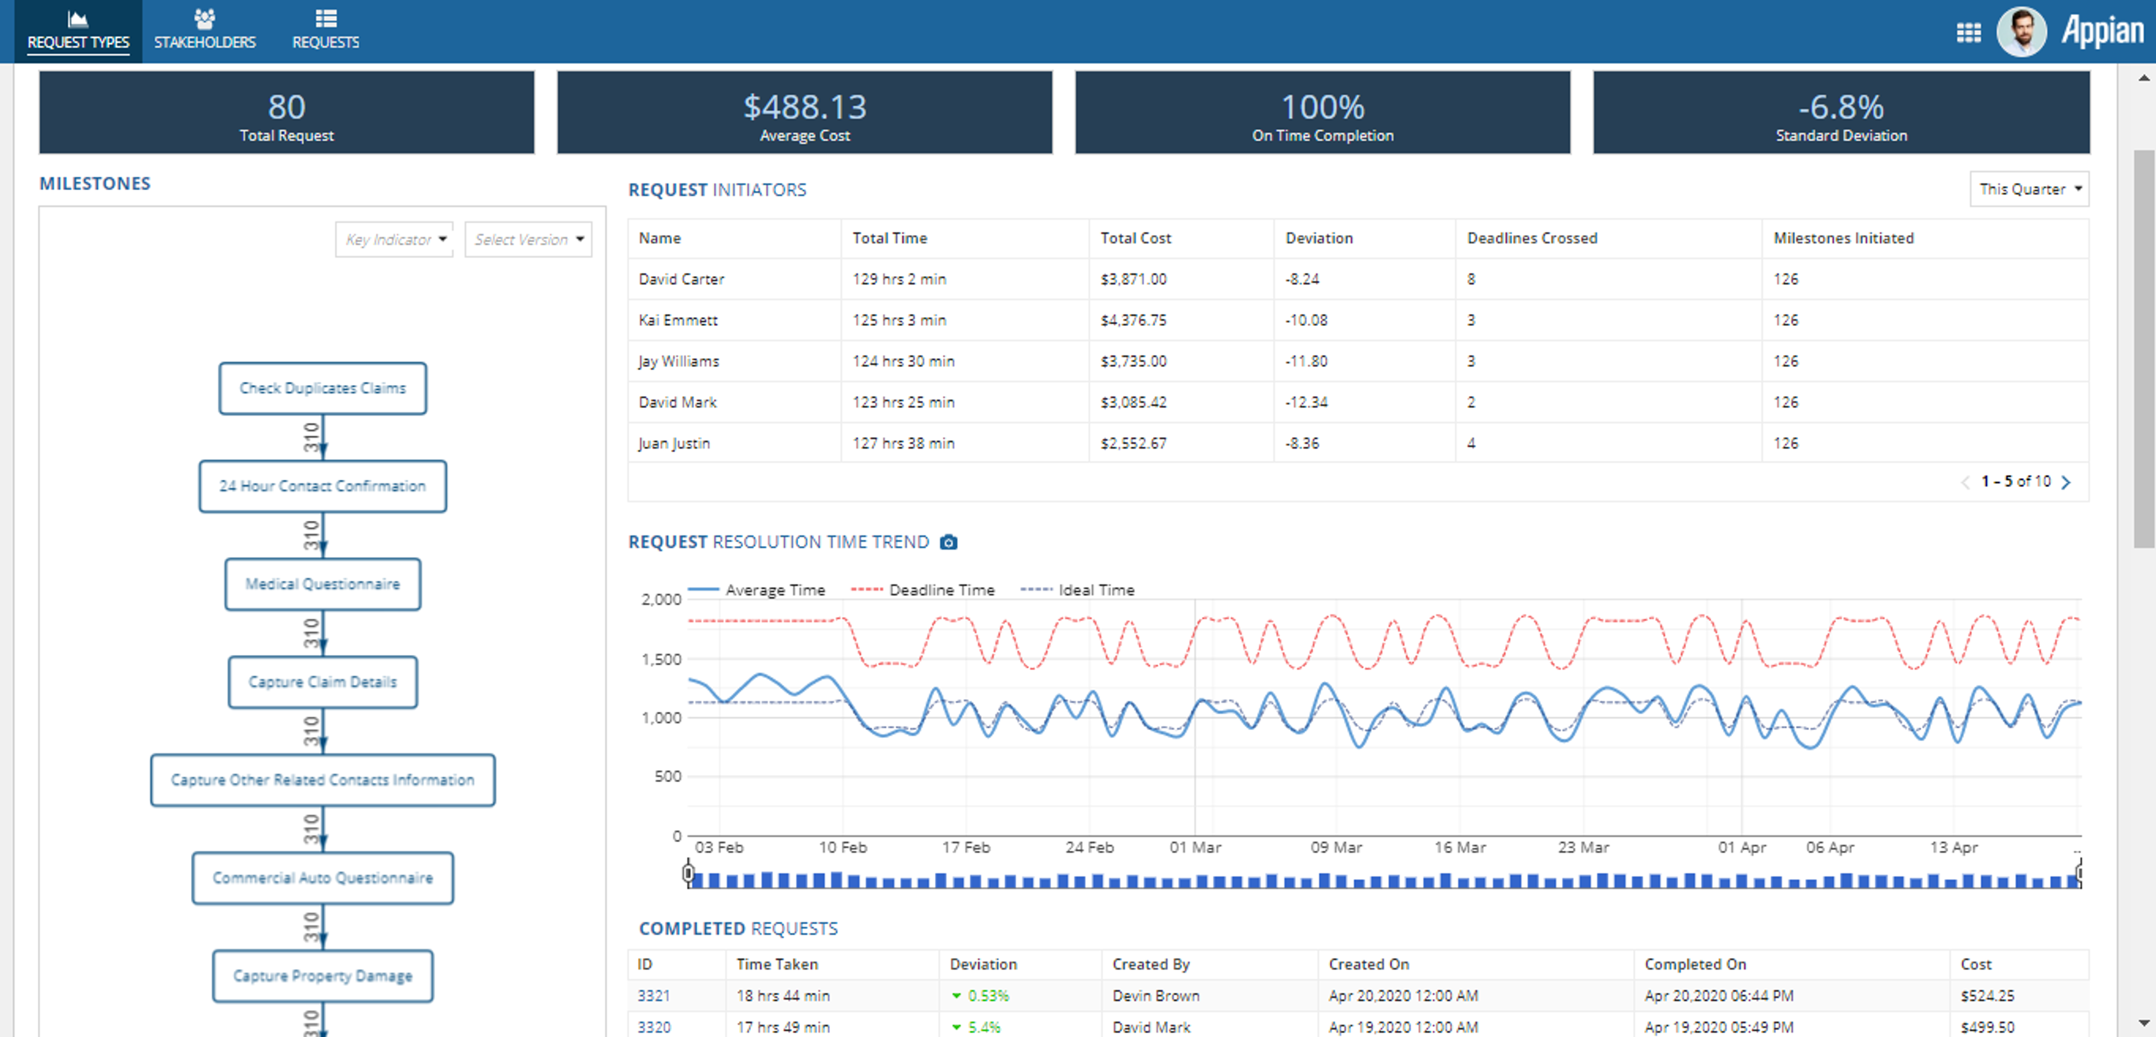
Task: Toggle Average Time legend series
Action: (x=756, y=590)
